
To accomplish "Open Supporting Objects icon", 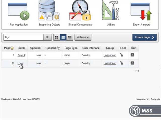I will point(49,10).
